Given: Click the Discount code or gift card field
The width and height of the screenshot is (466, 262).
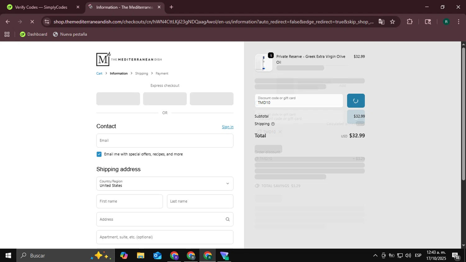Looking at the screenshot, I should coord(299,100).
